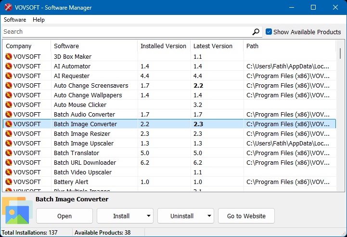Sort by the Software column header
Viewport: 347px width, 237px height.
tap(94, 46)
